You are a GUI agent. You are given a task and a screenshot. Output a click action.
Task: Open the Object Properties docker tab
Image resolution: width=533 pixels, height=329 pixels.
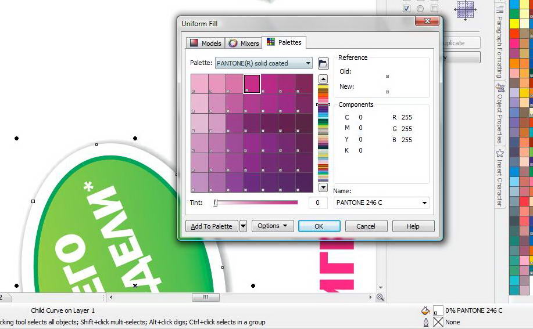[x=500, y=114]
